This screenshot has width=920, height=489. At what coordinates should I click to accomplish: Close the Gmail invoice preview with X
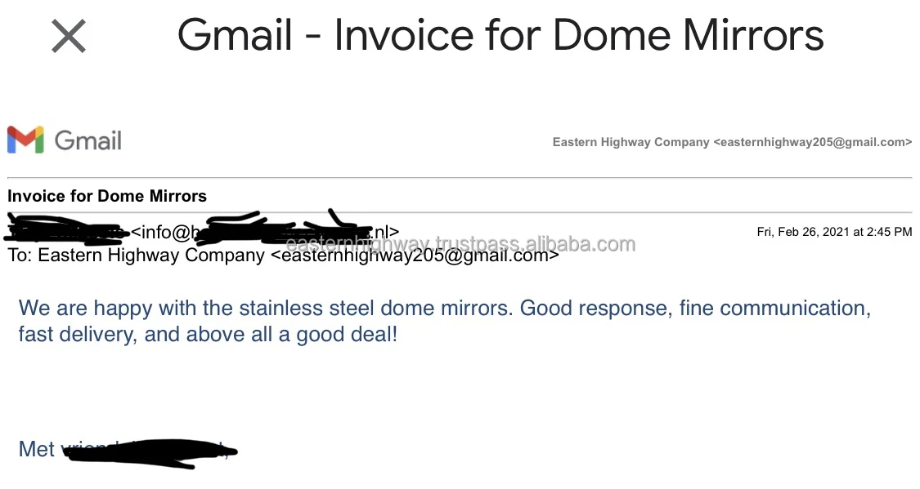(69, 37)
